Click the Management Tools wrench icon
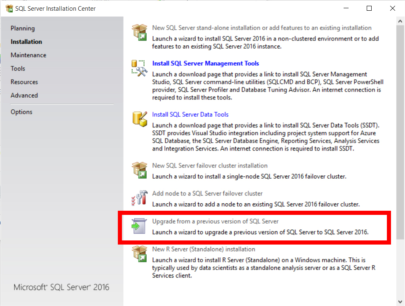 click(x=139, y=68)
